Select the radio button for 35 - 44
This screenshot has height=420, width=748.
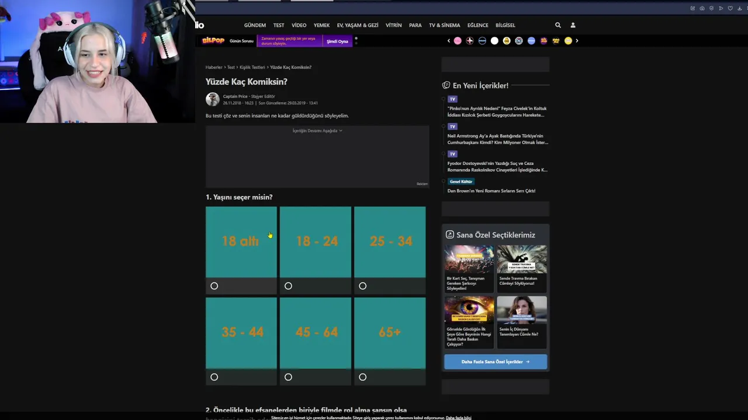pyautogui.click(x=214, y=377)
